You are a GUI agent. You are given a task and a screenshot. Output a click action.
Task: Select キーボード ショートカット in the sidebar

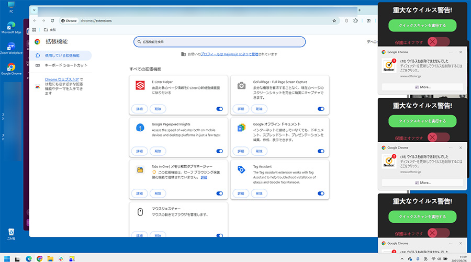[65, 65]
